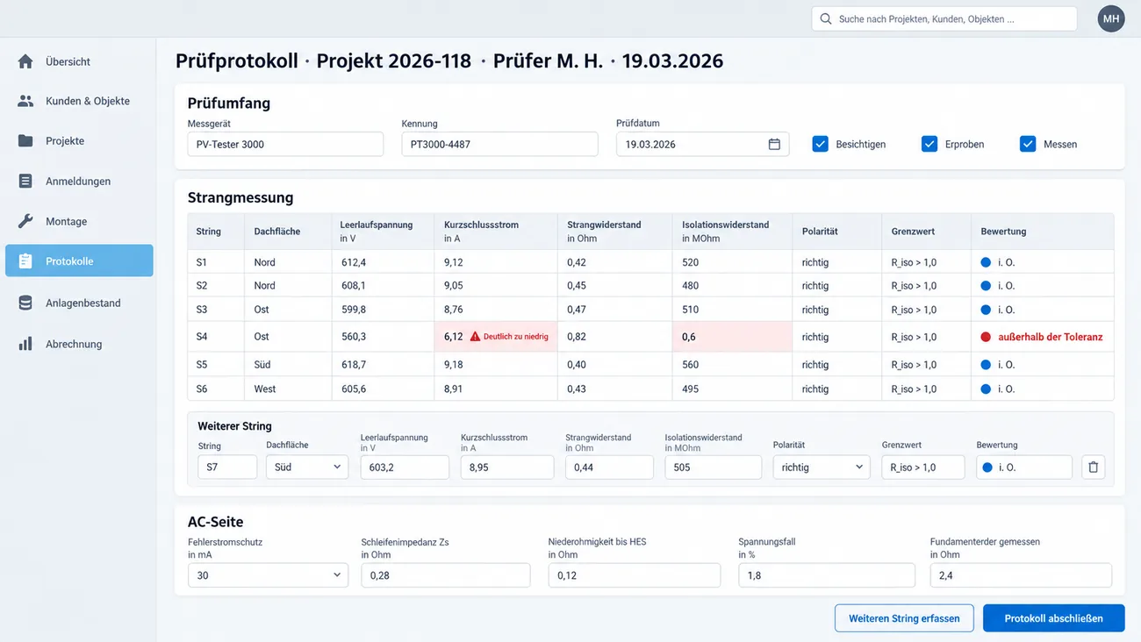Open the Polarität dropdown for string S7
The width and height of the screenshot is (1141, 642).
point(822,467)
